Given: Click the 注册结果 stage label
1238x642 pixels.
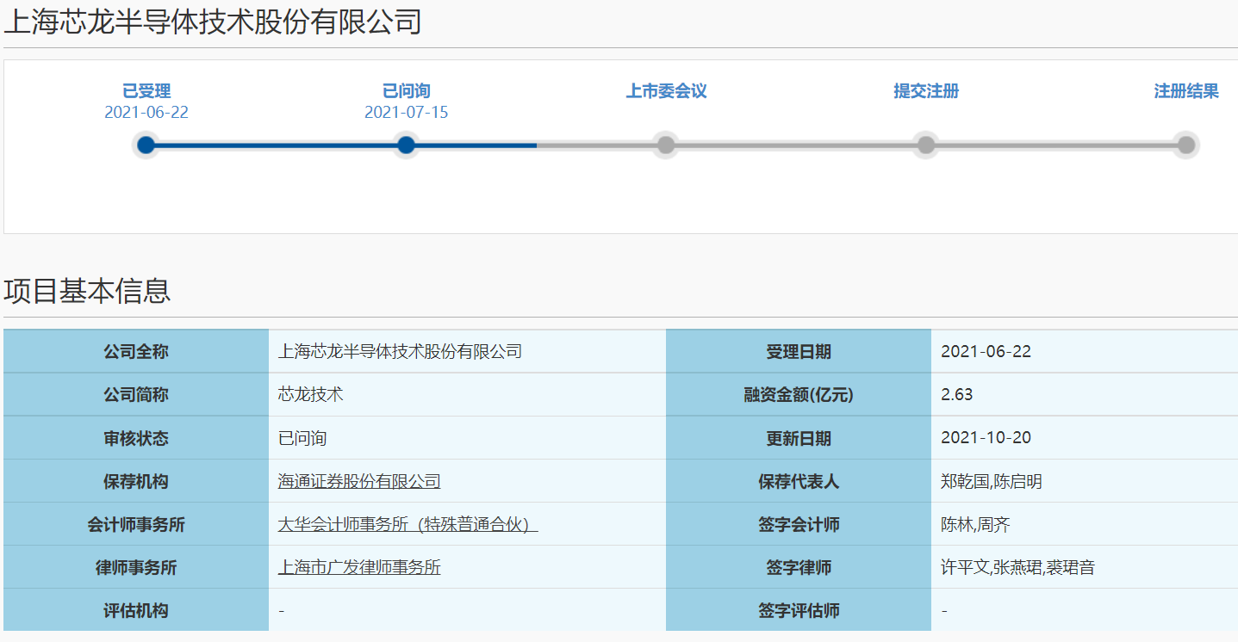Looking at the screenshot, I should (1186, 91).
